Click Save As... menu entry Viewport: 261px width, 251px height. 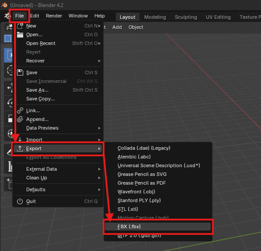[x=37, y=90]
